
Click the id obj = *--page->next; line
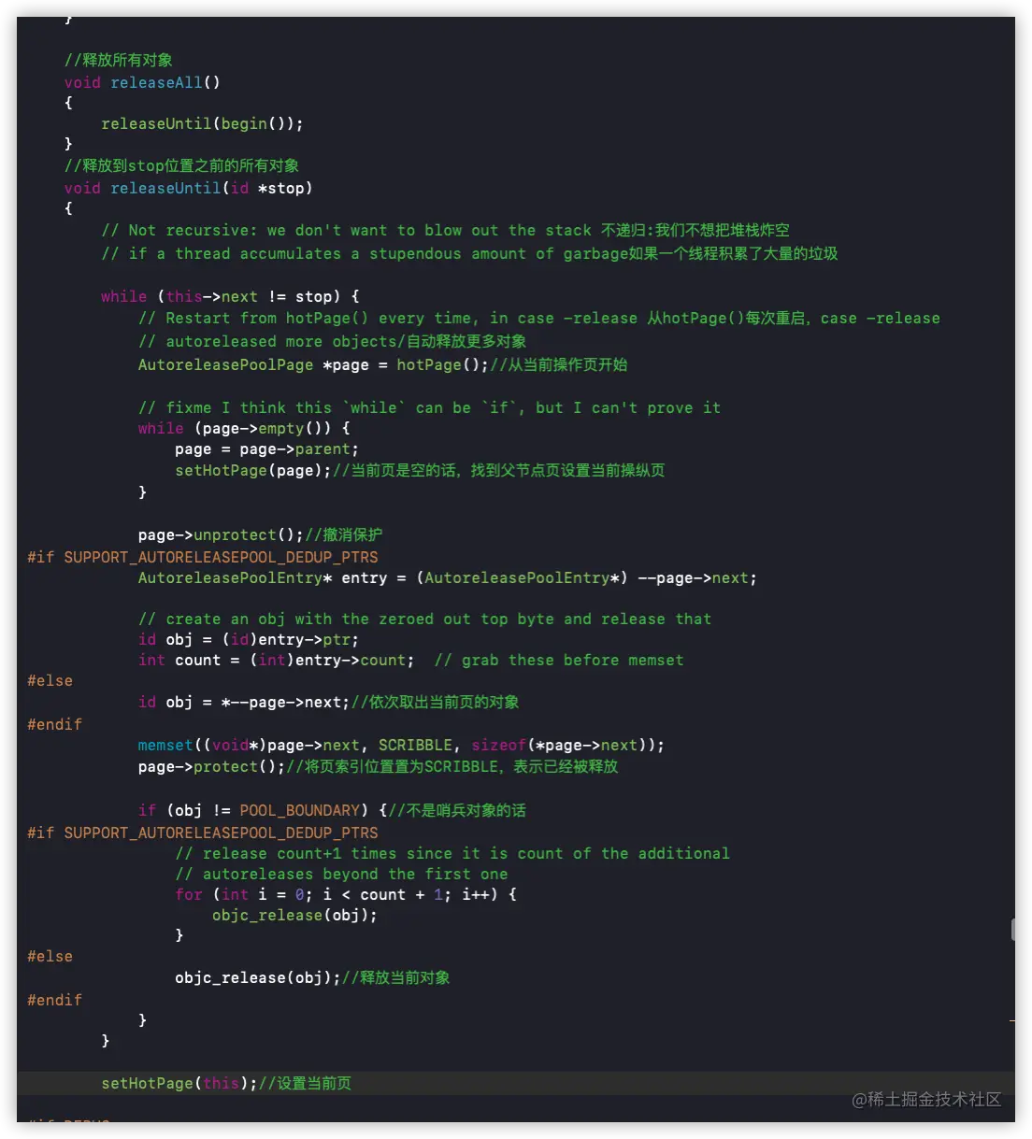[329, 702]
